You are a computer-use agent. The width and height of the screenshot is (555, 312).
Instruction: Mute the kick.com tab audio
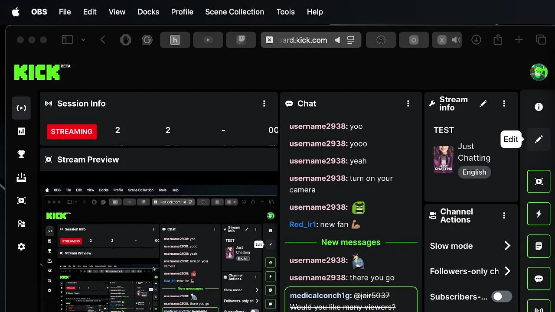point(337,40)
